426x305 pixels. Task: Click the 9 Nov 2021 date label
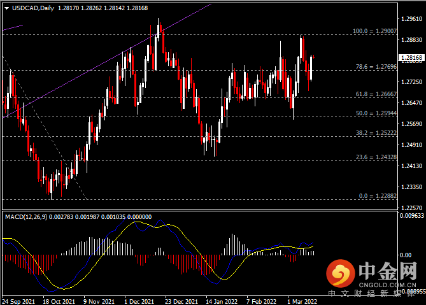(99, 301)
